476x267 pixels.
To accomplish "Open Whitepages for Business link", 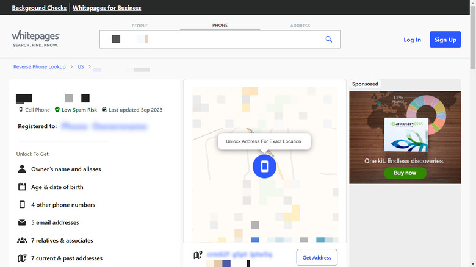I will [107, 8].
